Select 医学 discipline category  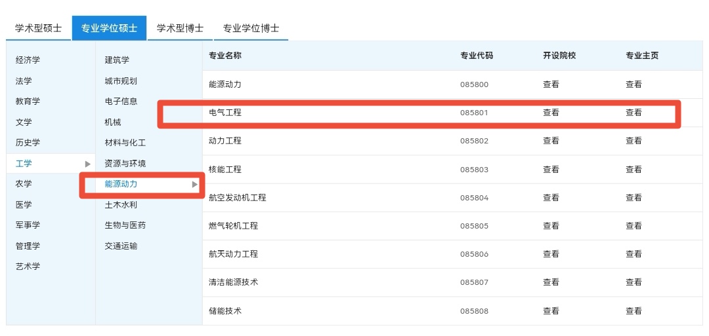pos(24,205)
